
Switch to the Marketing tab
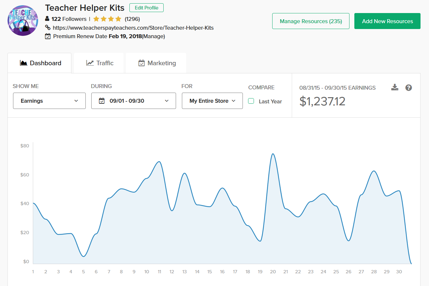156,63
